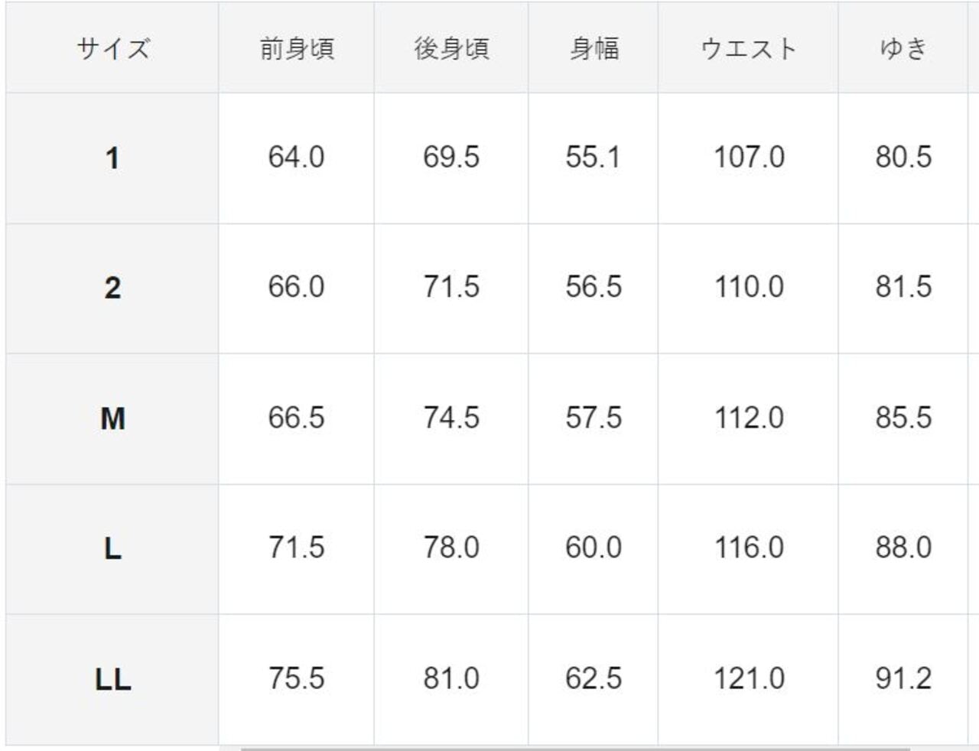Select the 74.5 後身頃 value
This screenshot has height=751, width=979.
451,418
